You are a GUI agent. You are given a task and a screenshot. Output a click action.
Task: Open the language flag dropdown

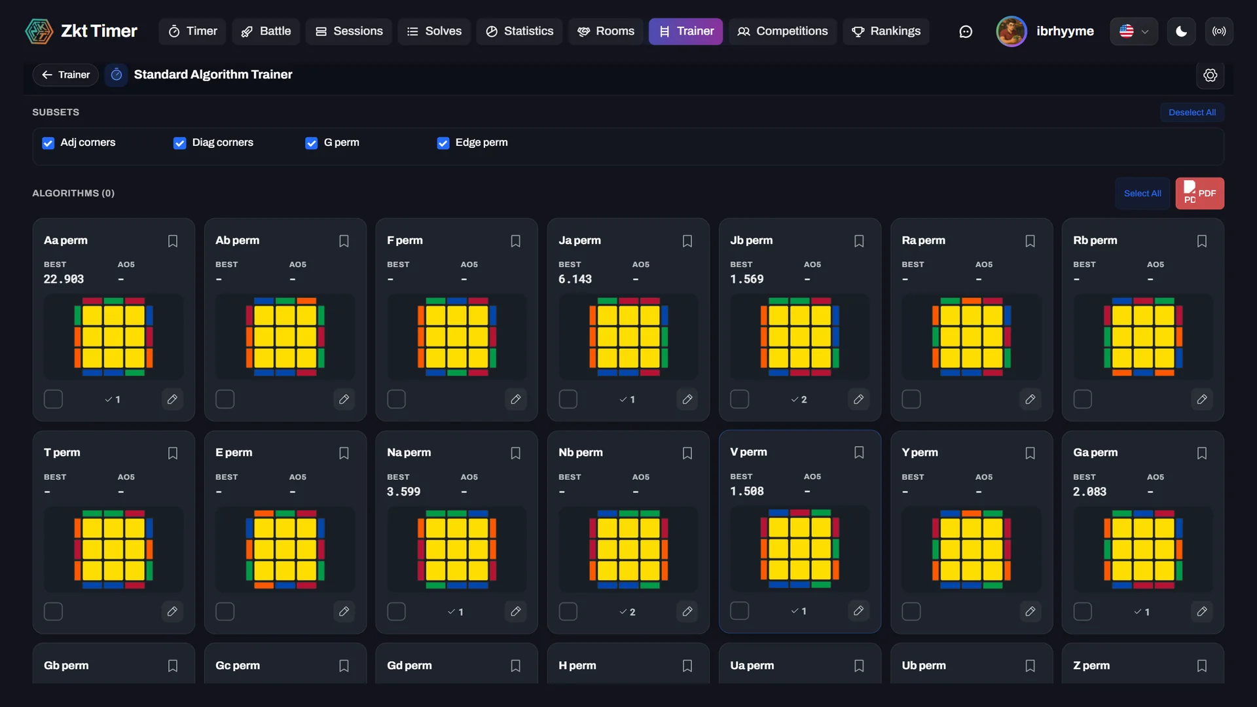[x=1134, y=31]
